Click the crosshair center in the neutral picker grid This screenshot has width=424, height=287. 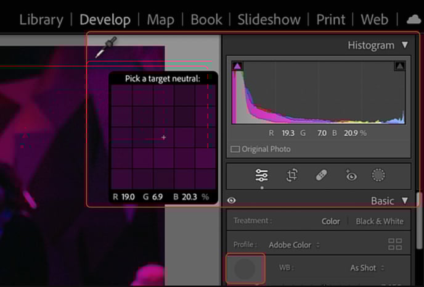click(163, 137)
